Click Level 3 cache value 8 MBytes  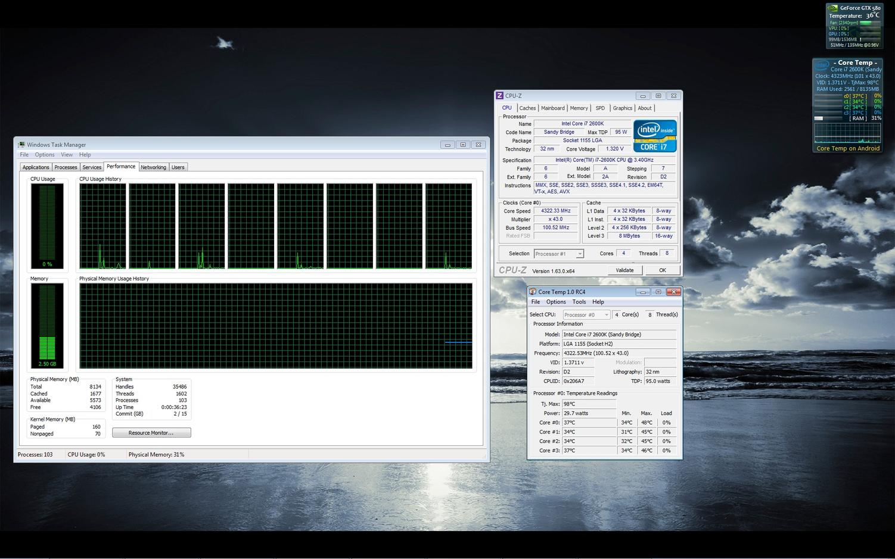pos(629,236)
